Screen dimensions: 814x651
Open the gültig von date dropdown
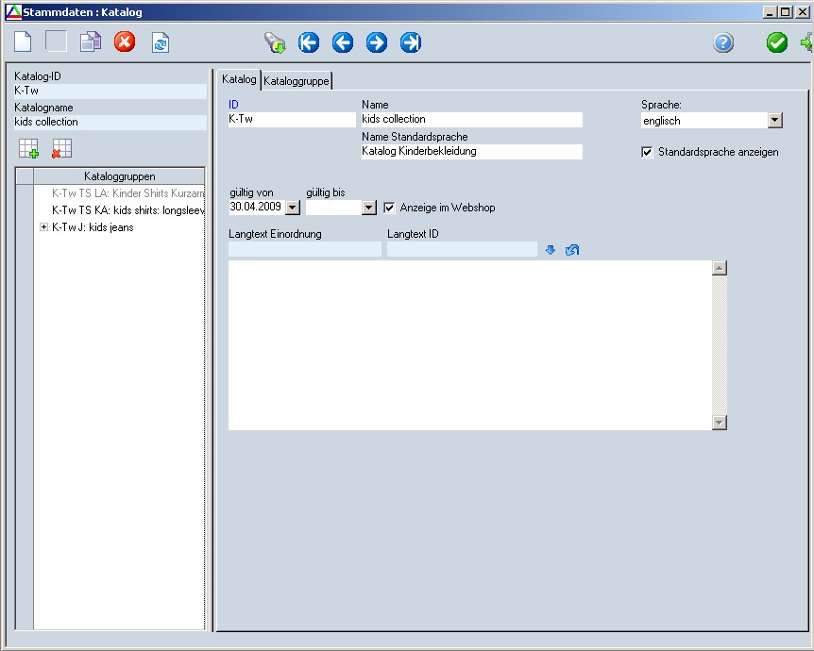coord(292,208)
